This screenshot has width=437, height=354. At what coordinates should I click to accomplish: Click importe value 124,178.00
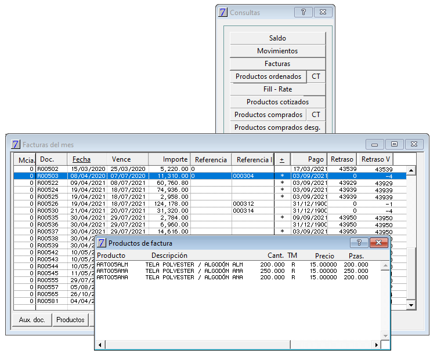171,204
